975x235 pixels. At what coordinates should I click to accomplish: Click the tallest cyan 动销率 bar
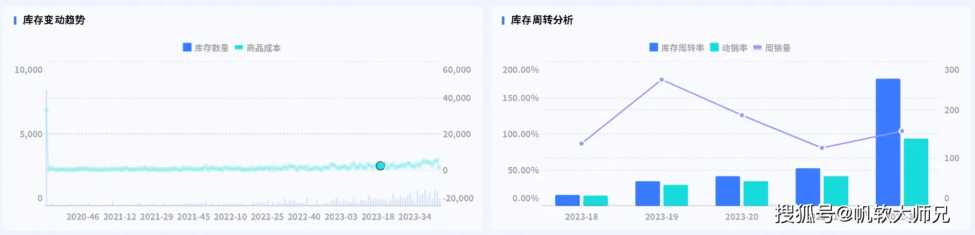pyautogui.click(x=916, y=172)
